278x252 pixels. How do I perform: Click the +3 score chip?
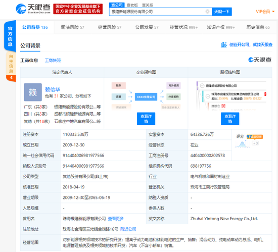255,143
